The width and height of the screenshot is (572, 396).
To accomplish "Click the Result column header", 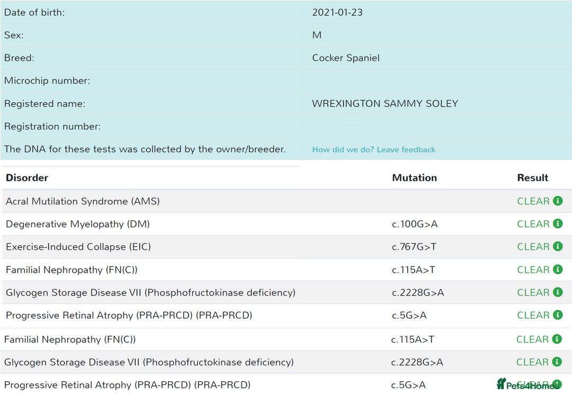I will point(532,178).
